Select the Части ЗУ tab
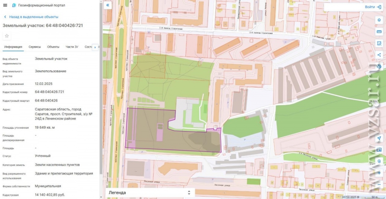The height and width of the screenshot is (199, 386). point(72,47)
